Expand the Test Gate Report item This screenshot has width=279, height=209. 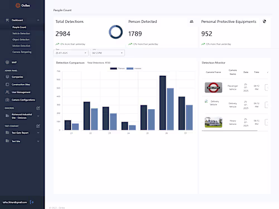tap(38, 133)
